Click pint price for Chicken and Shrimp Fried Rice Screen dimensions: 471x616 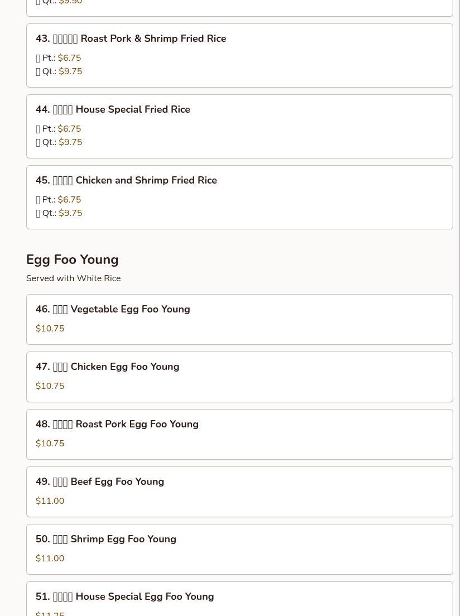(x=69, y=200)
